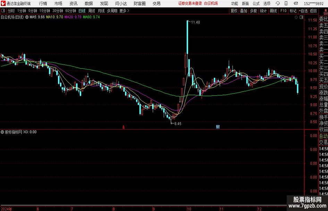Toggle the right side panel icon

[301, 17]
